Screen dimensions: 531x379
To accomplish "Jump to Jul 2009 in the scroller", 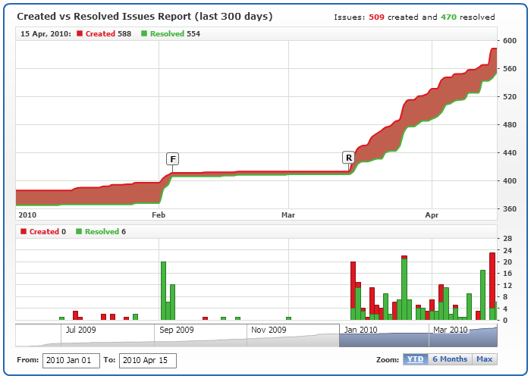I will coord(80,330).
